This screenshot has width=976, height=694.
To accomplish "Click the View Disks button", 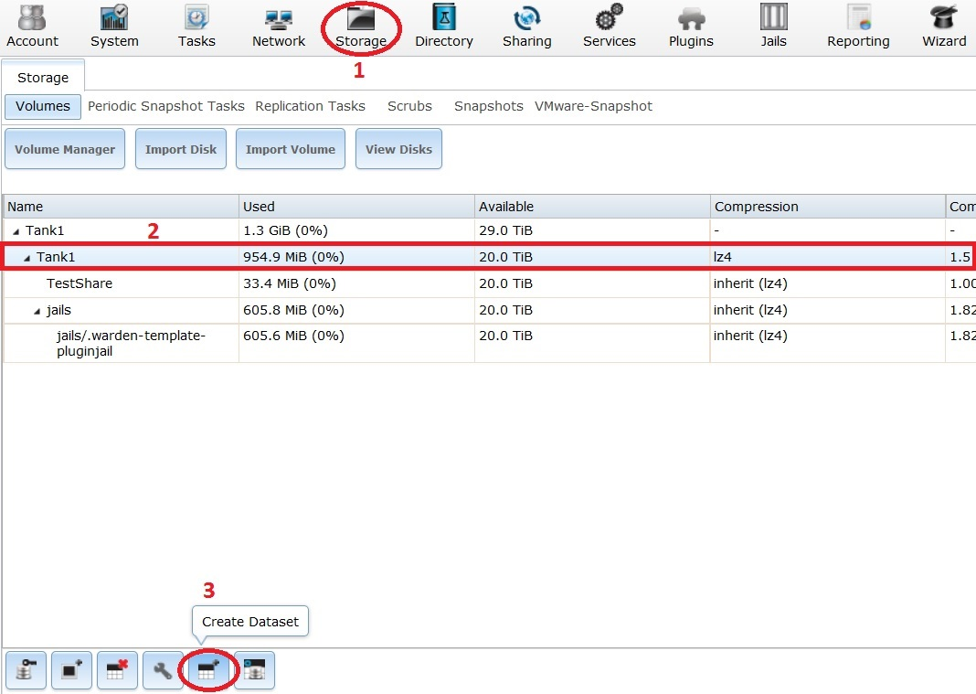I will pos(398,149).
